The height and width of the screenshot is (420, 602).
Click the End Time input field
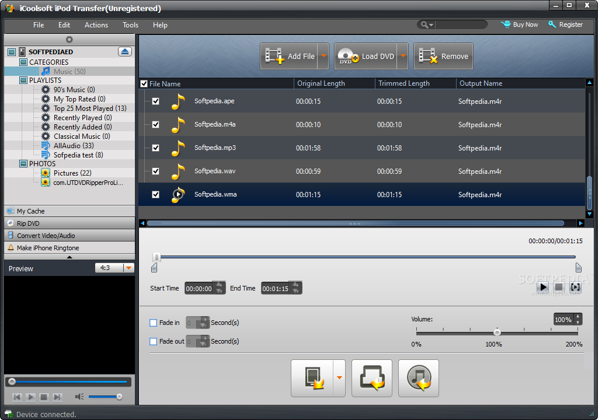click(x=276, y=288)
